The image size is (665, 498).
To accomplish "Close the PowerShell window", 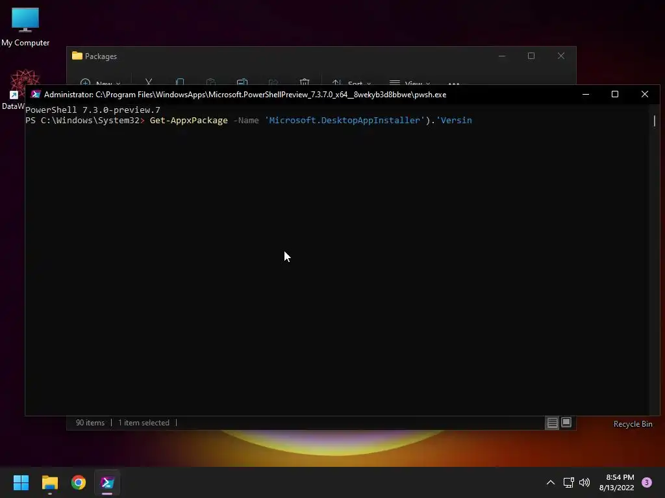I will click(645, 95).
